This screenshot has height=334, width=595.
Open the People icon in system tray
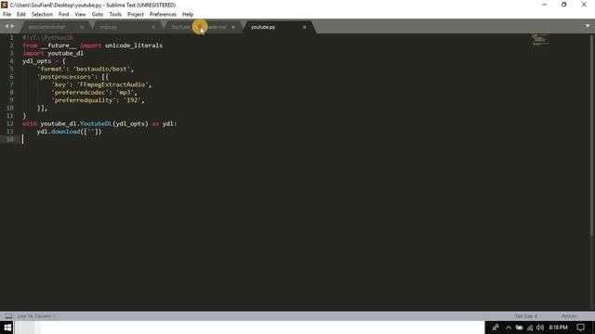tap(496, 328)
